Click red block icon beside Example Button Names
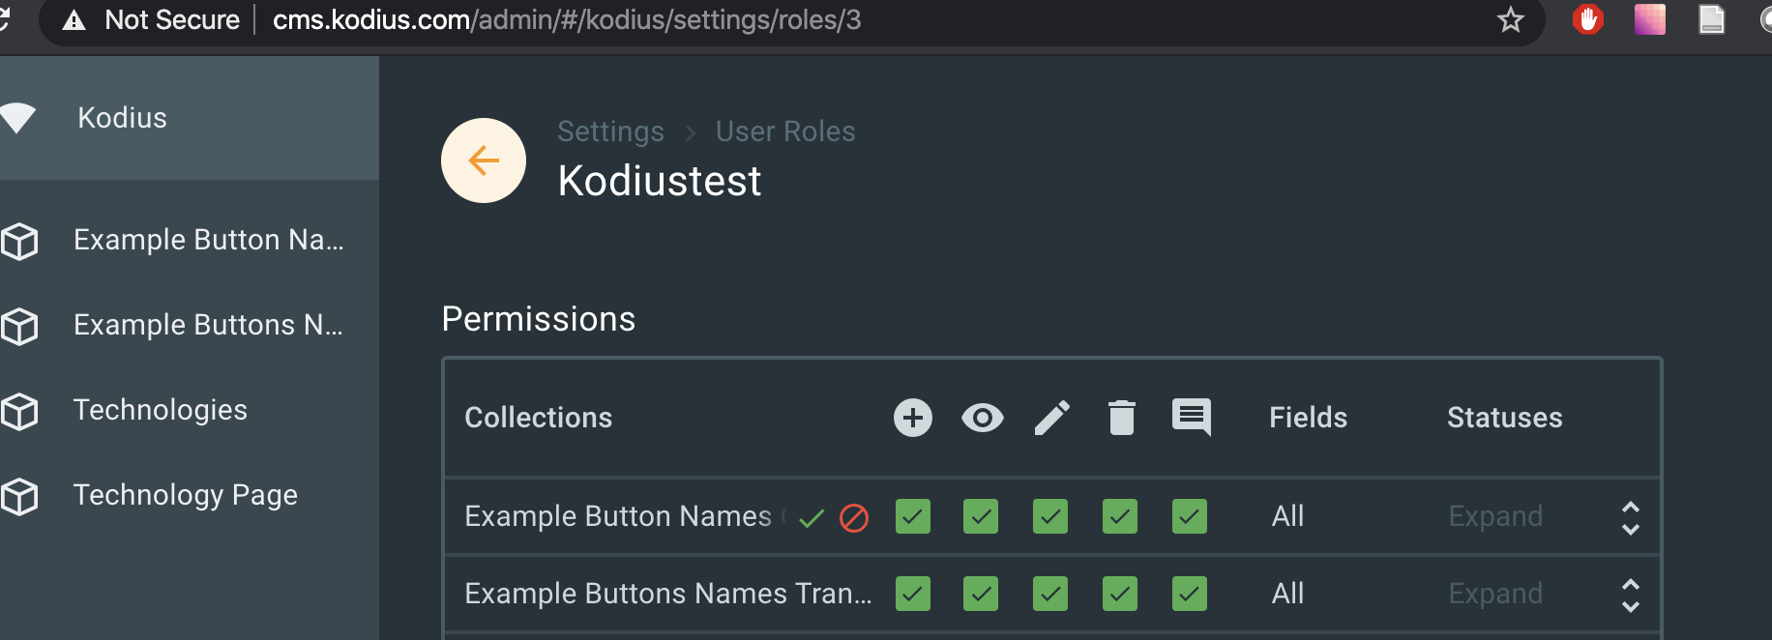This screenshot has width=1772, height=640. tap(854, 518)
